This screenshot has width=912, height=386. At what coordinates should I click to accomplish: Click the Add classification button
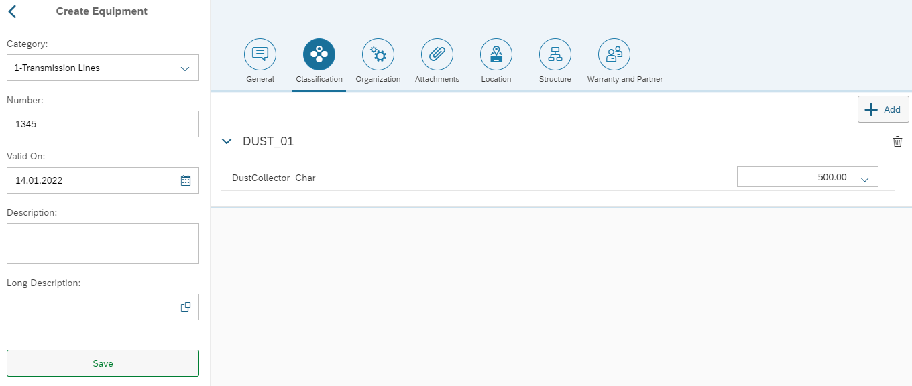(x=883, y=109)
